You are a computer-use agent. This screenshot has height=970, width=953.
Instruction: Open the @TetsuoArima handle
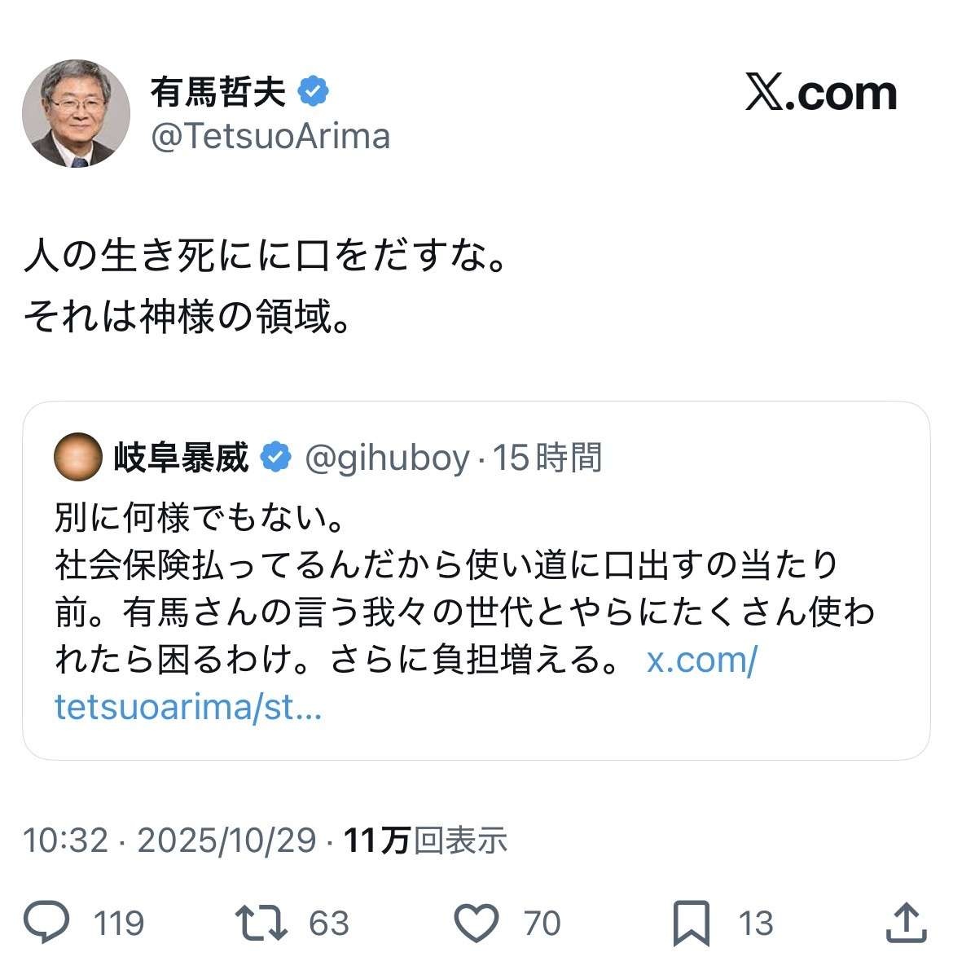(x=270, y=136)
